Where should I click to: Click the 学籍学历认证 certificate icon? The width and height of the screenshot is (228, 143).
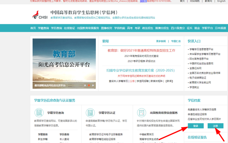[90, 113]
